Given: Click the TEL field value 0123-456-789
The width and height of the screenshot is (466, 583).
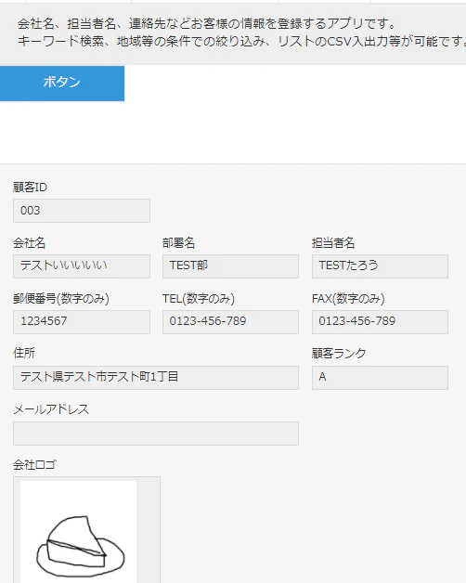Looking at the screenshot, I should click(x=230, y=322).
